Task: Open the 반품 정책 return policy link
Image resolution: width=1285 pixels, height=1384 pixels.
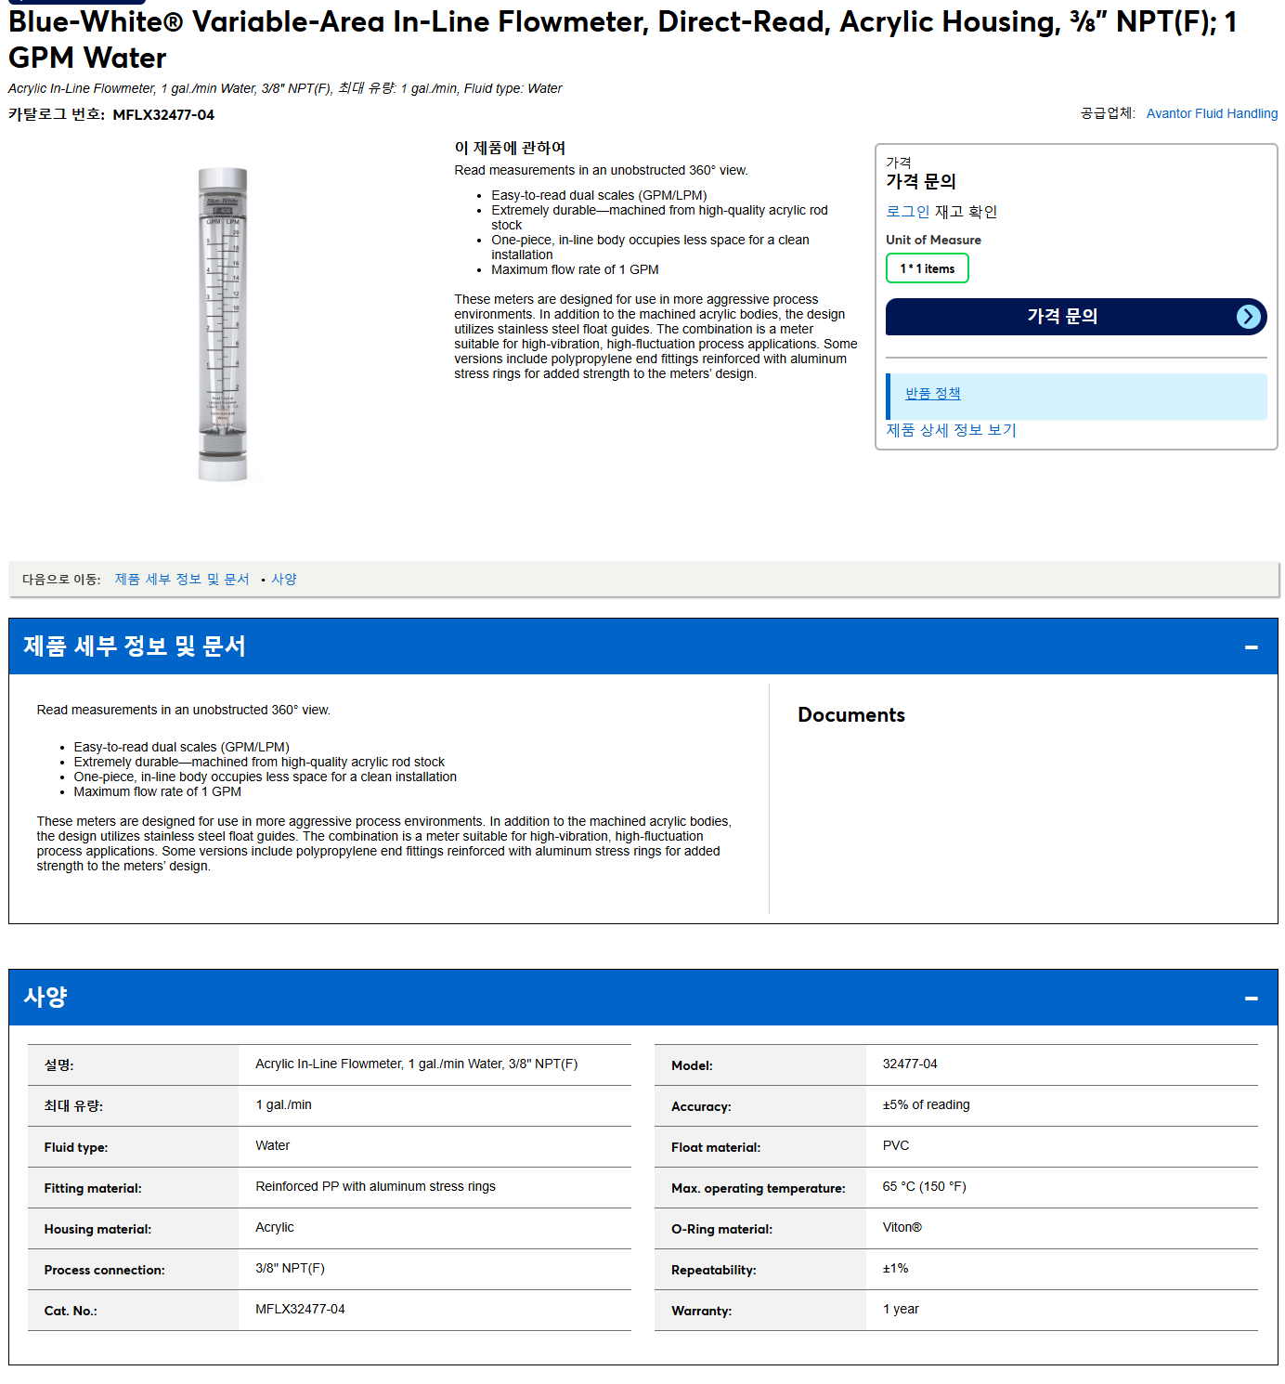Action: [x=932, y=394]
